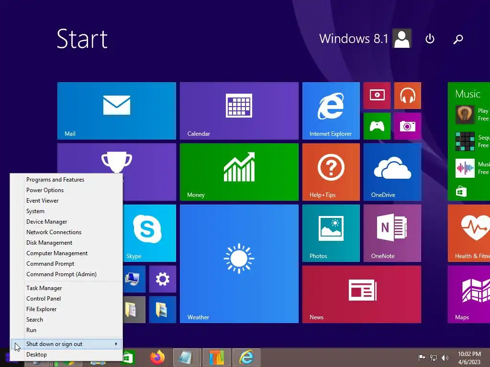Launch the Internet Explorer tile

331,111
